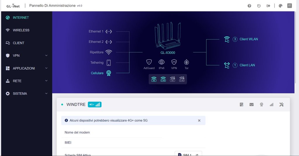Click the Ethernet 1 connection icon
The height and width of the screenshot is (156, 299).
coord(109,31)
